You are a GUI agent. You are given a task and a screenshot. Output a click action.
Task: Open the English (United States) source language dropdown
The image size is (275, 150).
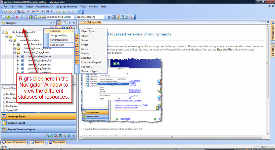(x=75, y=17)
